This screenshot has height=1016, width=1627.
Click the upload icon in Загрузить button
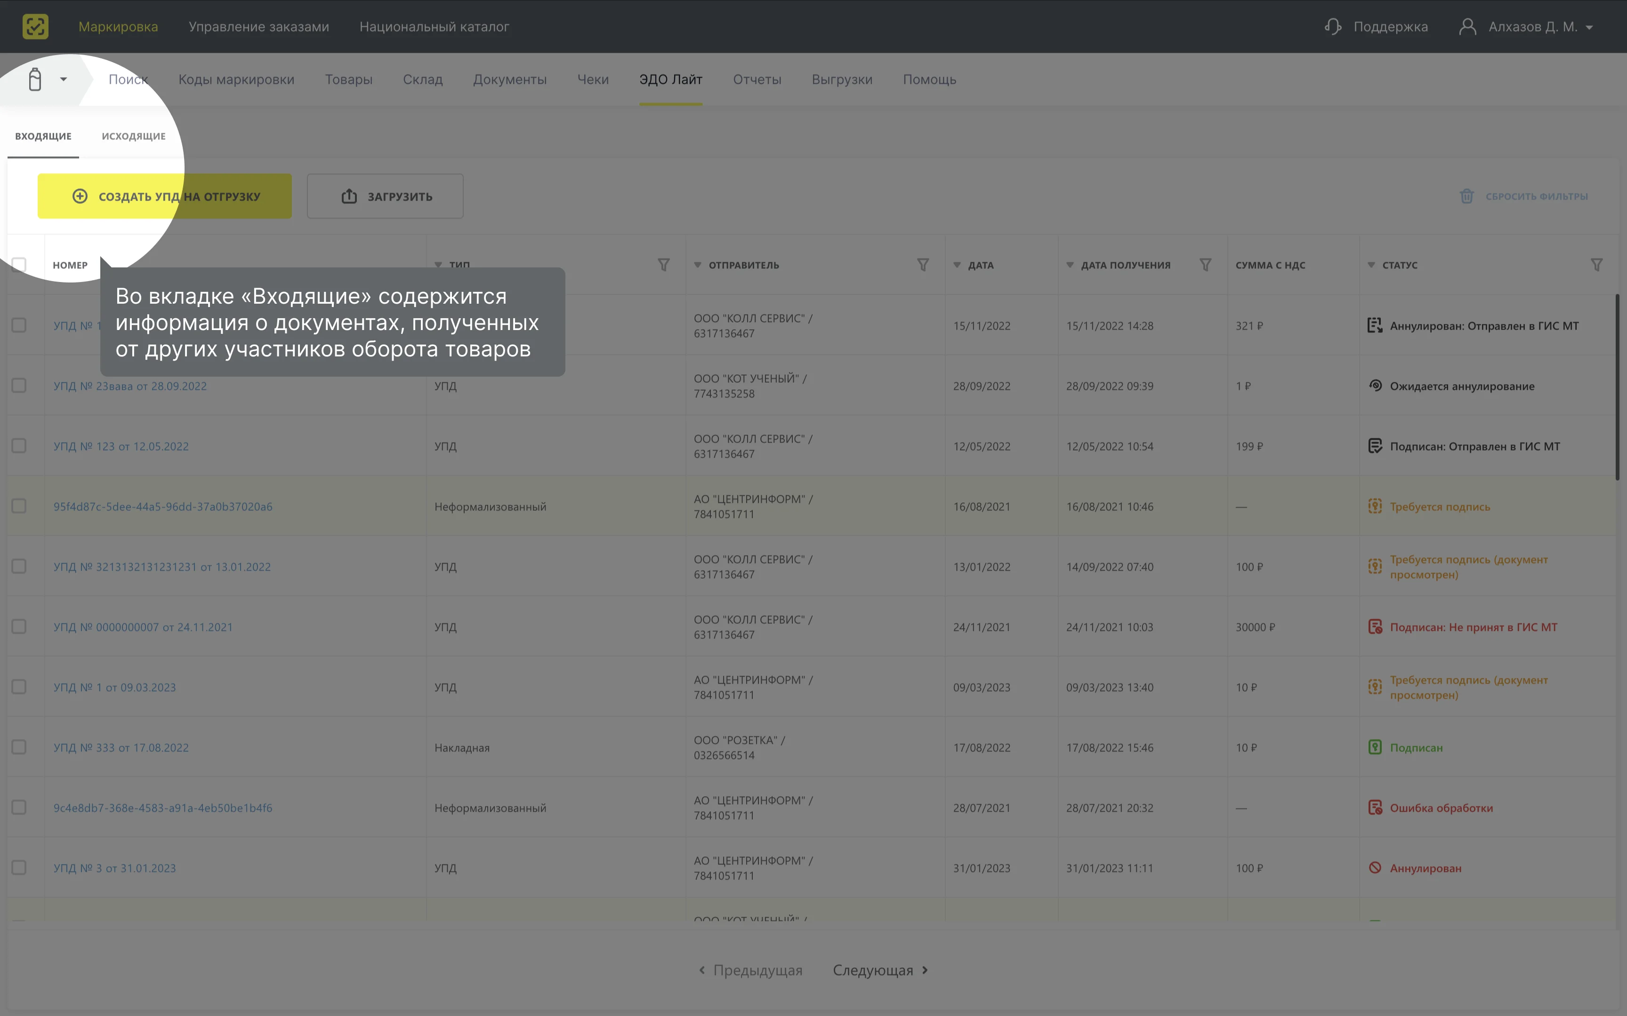(x=349, y=196)
